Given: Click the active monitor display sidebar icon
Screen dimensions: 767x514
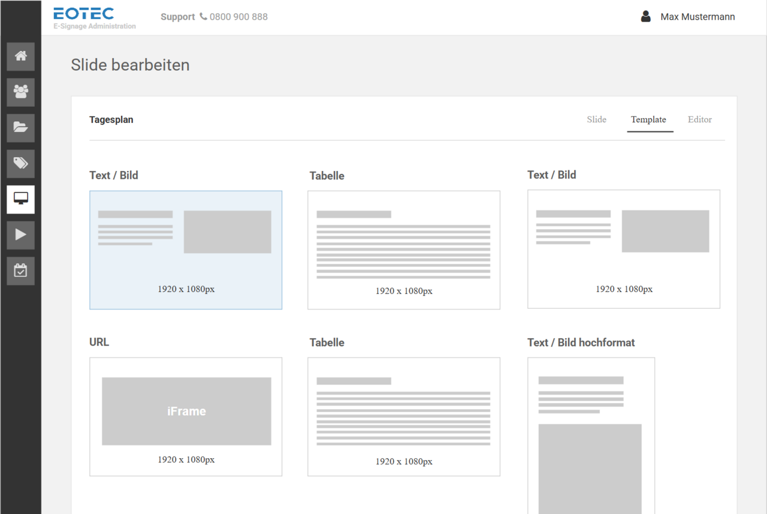Looking at the screenshot, I should pos(21,200).
